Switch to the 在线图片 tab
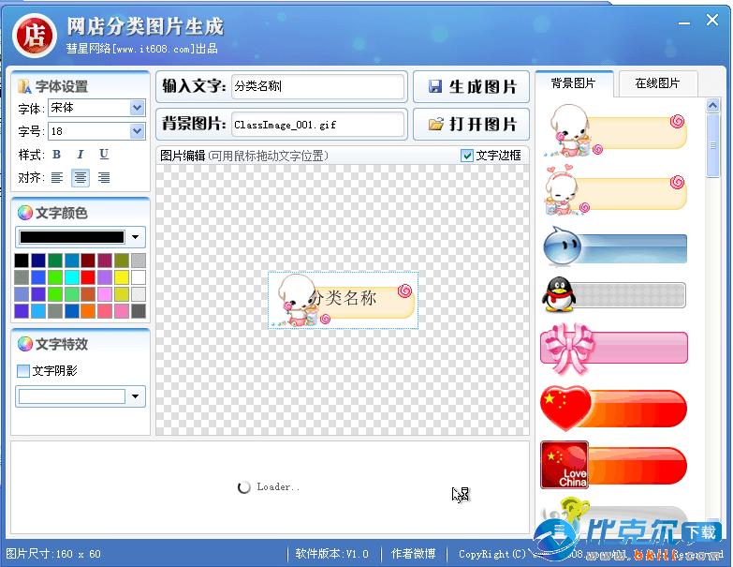Viewport: 733px width, 567px height. (x=657, y=83)
